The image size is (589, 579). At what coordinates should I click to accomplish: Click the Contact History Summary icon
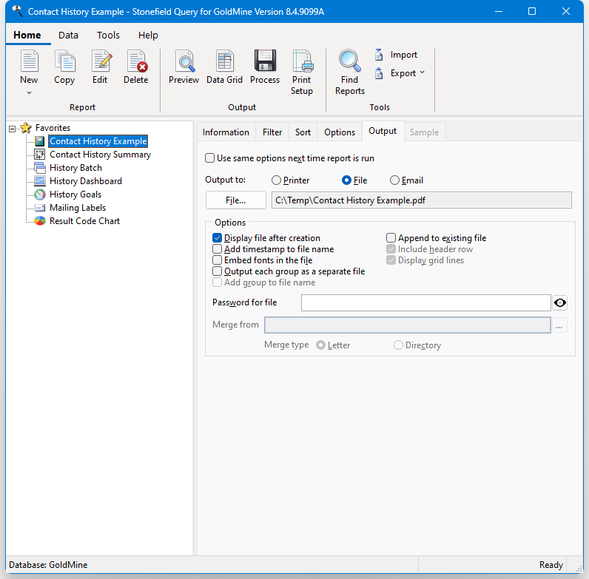tap(39, 155)
